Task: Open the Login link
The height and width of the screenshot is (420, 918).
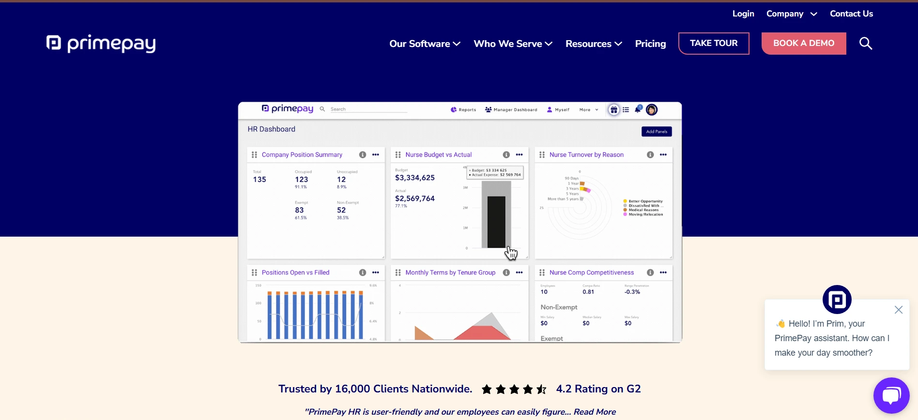Action: click(x=743, y=14)
